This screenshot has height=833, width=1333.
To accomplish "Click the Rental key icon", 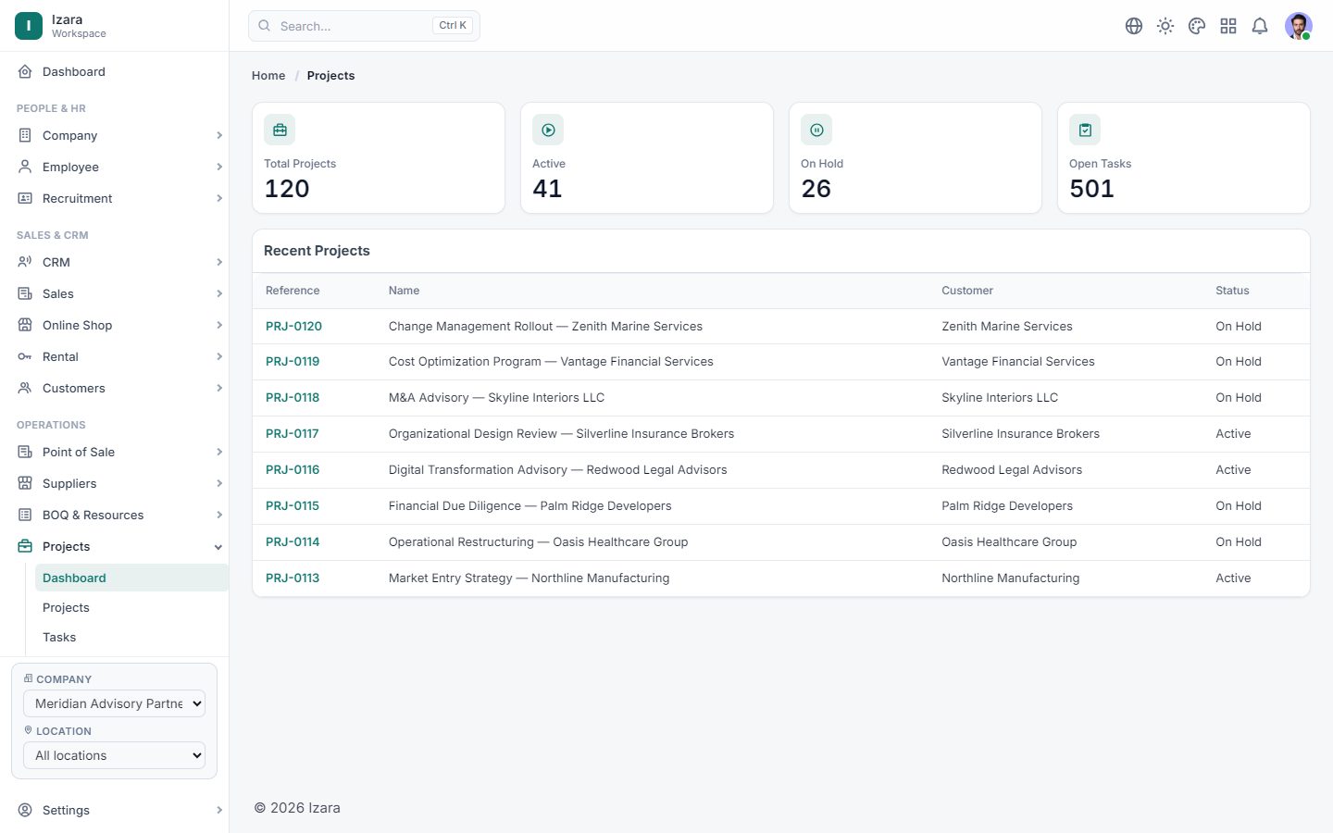I will [x=25, y=356].
